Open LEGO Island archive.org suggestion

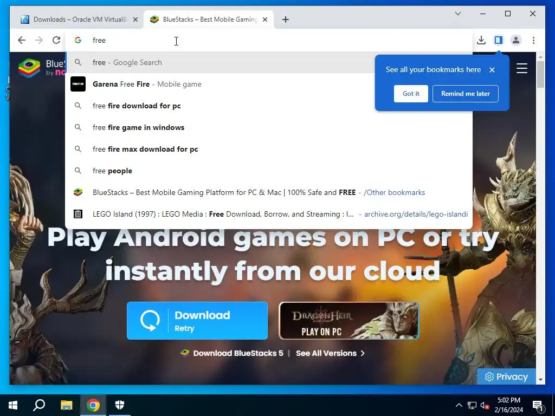click(x=269, y=214)
